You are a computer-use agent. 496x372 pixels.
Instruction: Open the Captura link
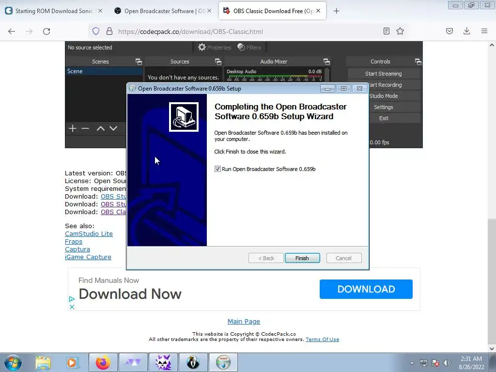[77, 249]
